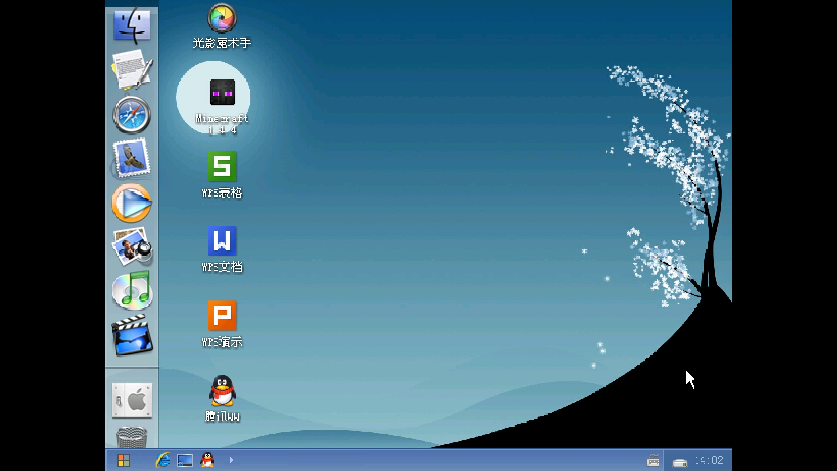Launch the orange media player dock icon
837x471 pixels.
132,203
